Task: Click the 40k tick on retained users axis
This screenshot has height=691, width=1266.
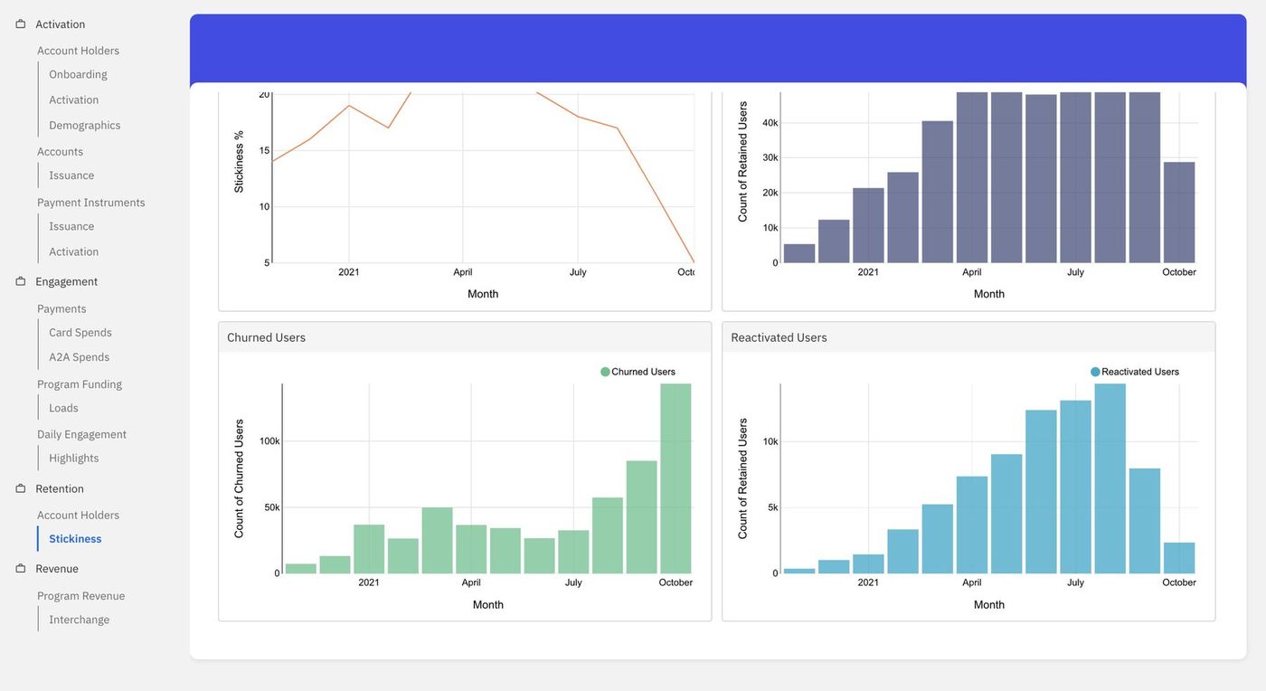Action: [770, 122]
